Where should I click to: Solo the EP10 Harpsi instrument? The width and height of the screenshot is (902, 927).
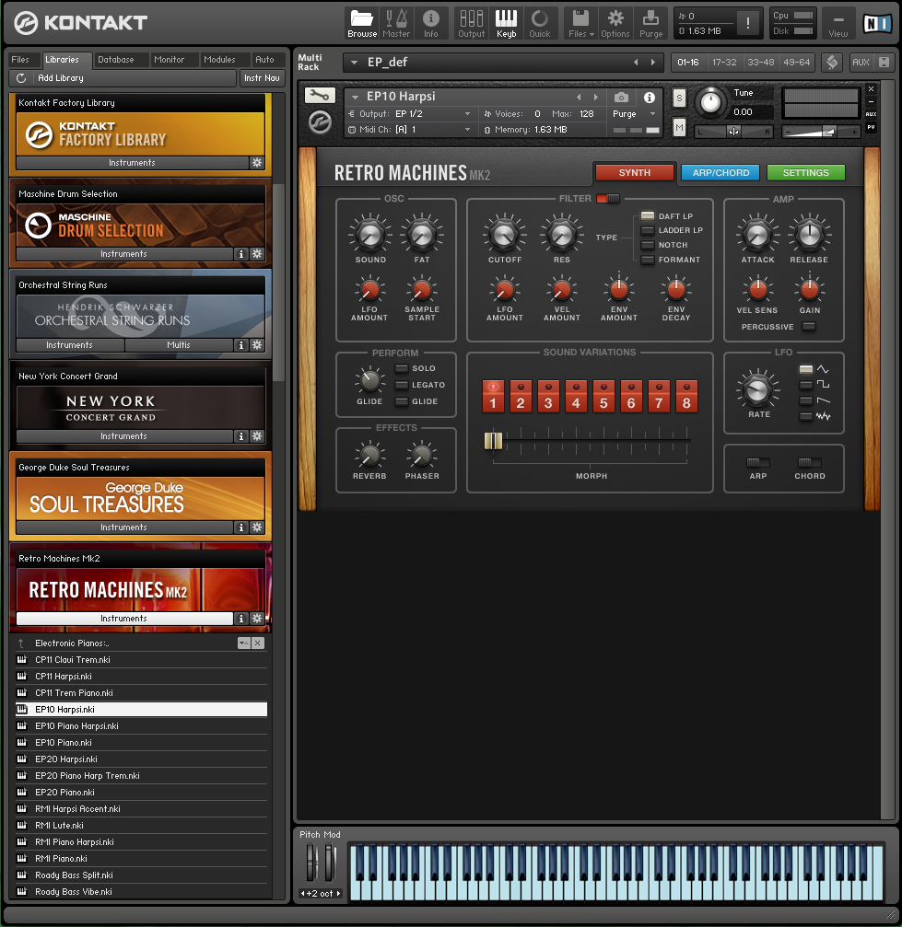point(679,98)
